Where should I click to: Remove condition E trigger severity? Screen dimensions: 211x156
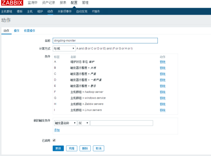coord(162,86)
